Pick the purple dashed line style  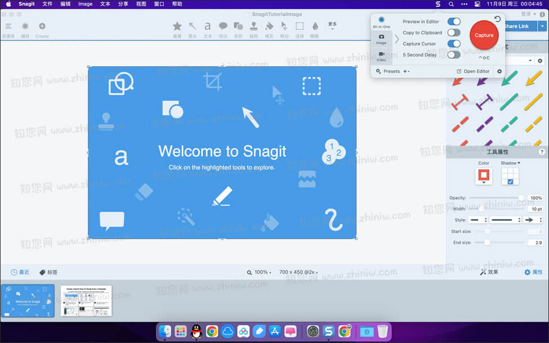pyautogui.click(x=485, y=124)
